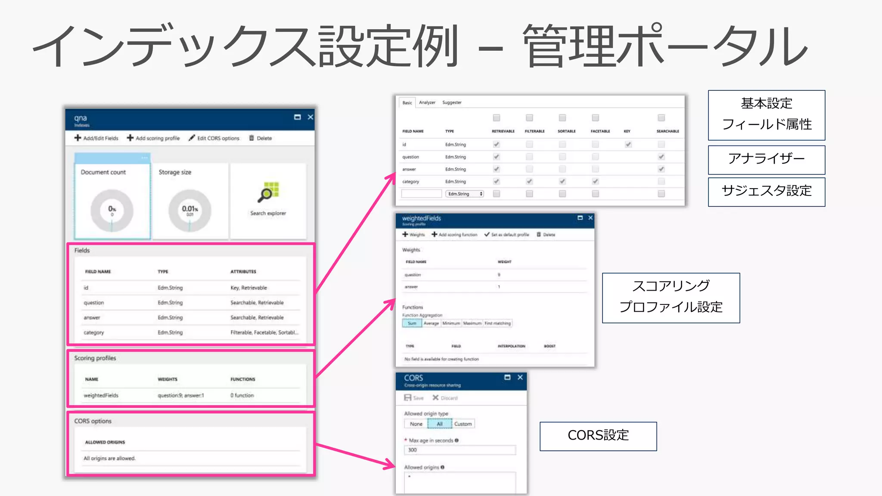
Task: Select the answer row in Weights table
Action: pyautogui.click(x=495, y=287)
